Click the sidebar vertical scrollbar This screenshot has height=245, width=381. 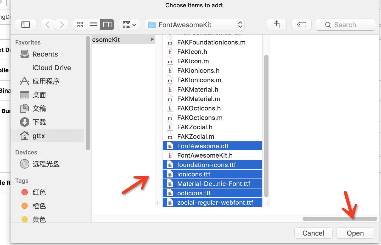tap(88, 93)
